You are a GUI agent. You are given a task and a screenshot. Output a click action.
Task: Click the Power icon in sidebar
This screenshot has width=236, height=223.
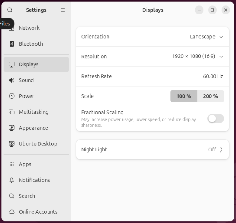pyautogui.click(x=12, y=96)
